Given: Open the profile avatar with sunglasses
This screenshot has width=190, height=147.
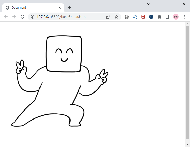Looking at the screenshot, I should click(176, 17).
